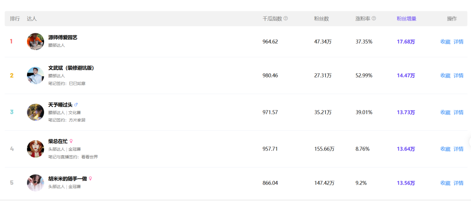Click 文武斌 profile avatar
This screenshot has width=471, height=201.
pos(35,75)
